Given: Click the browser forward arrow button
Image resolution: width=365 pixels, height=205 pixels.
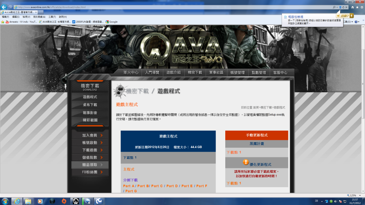Looking at the screenshot, I should click(x=10, y=7).
